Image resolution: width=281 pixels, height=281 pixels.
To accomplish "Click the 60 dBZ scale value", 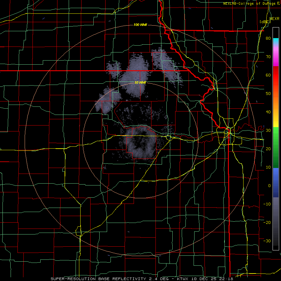I will pos(268,75).
